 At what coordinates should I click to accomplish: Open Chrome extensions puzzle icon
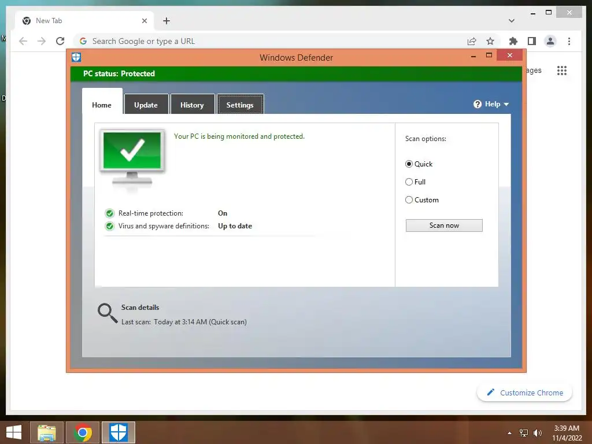513,41
